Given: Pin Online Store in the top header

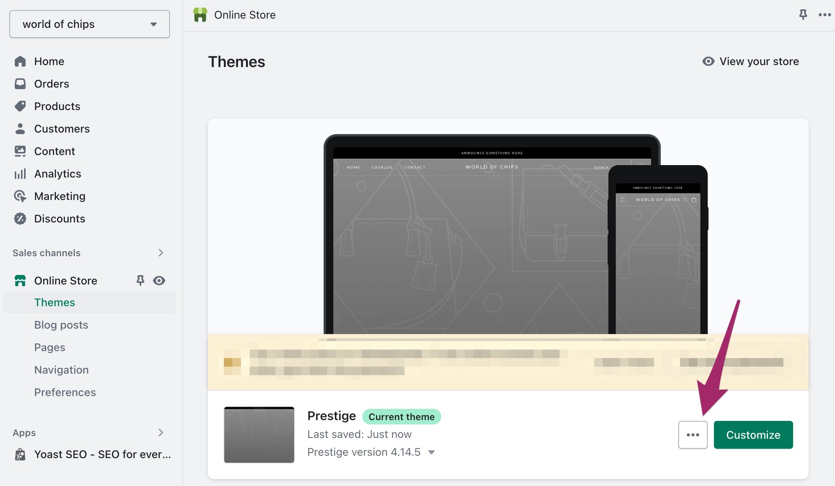Looking at the screenshot, I should pos(803,15).
